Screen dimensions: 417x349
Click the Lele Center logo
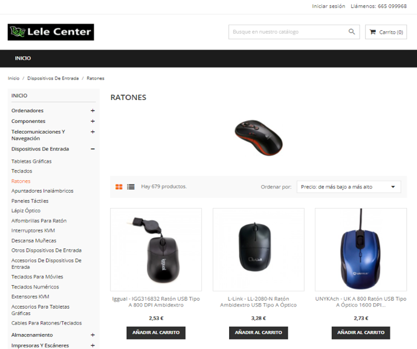[x=51, y=32]
